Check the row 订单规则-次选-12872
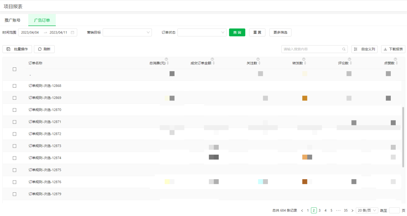Viewport: 407px width, 216px height. 15,134
